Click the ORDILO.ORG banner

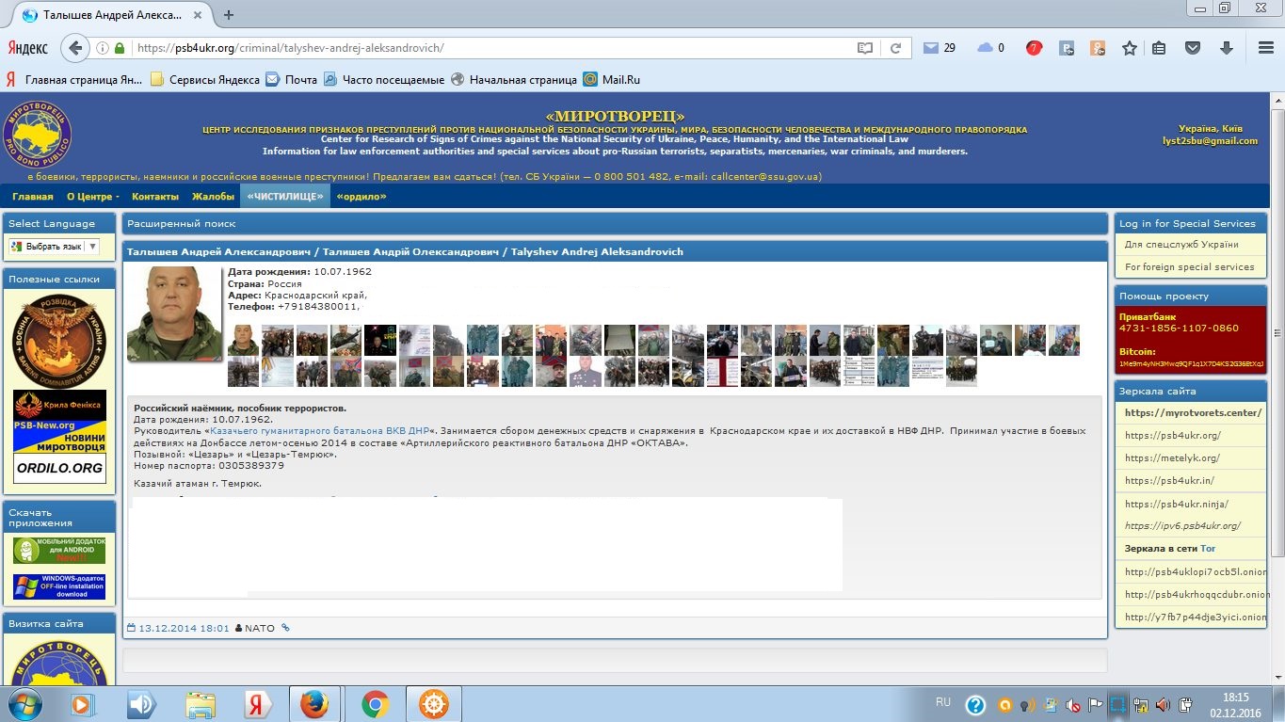59,468
